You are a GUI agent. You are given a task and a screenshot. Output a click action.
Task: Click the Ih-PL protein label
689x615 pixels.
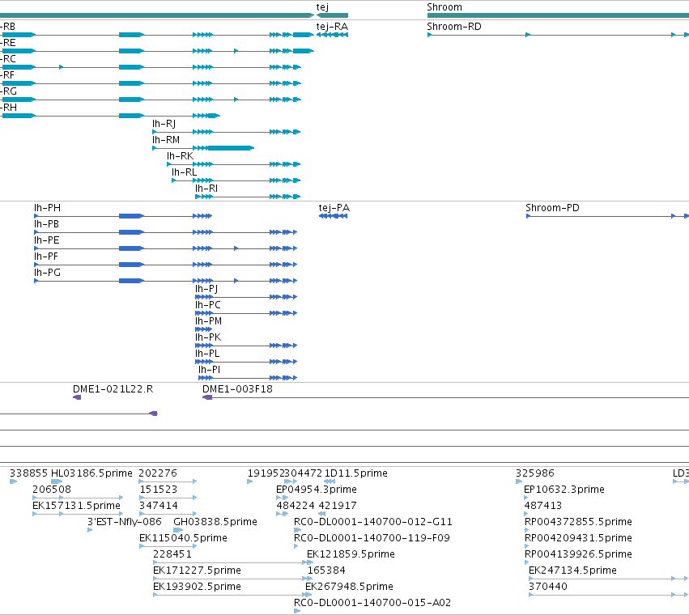[207, 354]
